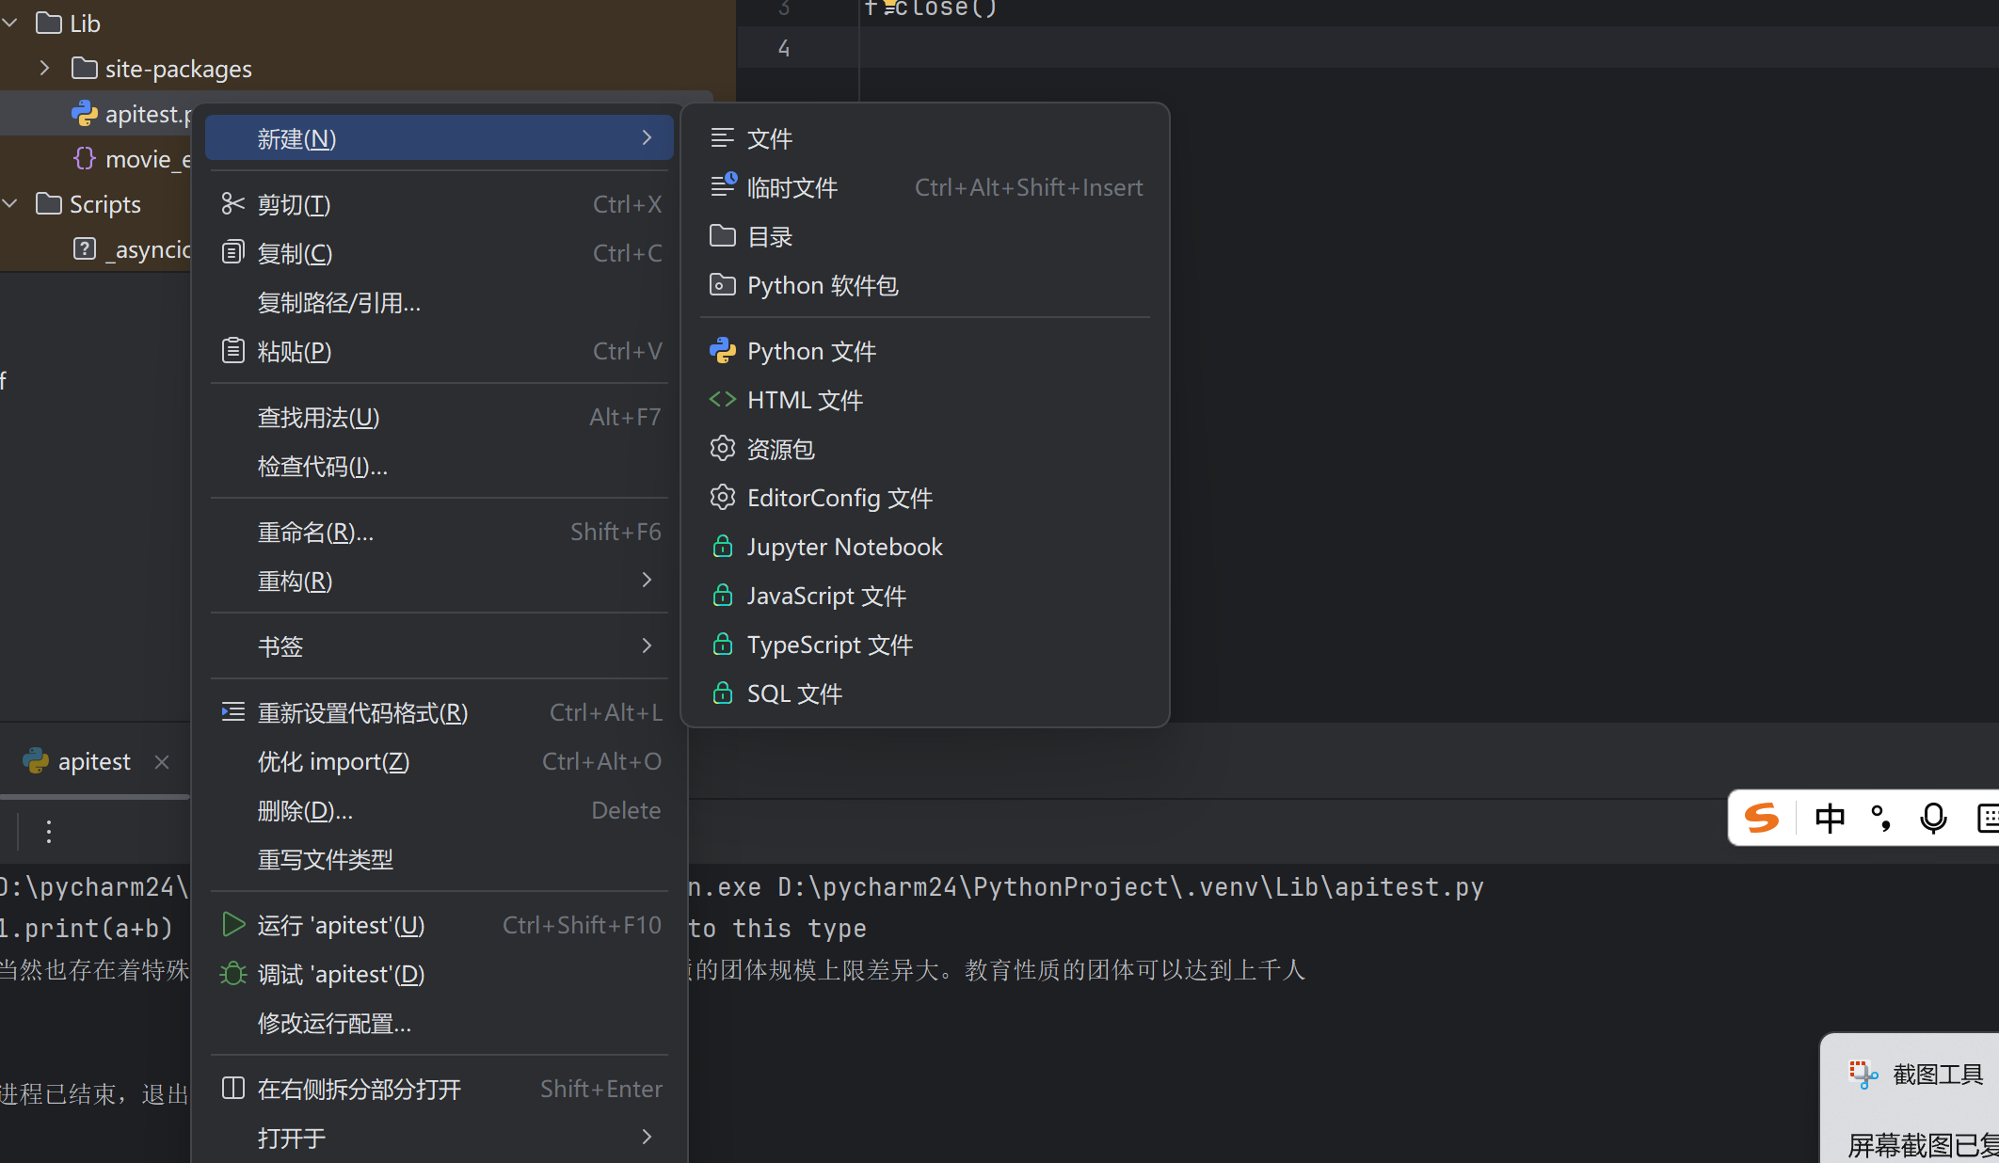Click the copy icon beside 复制(C)
Screen dimensions: 1999x1163
pyautogui.click(x=232, y=253)
